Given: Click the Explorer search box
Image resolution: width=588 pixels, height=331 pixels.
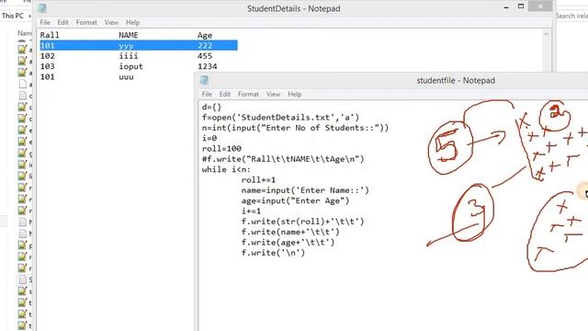Looking at the screenshot, I should pos(571,16).
